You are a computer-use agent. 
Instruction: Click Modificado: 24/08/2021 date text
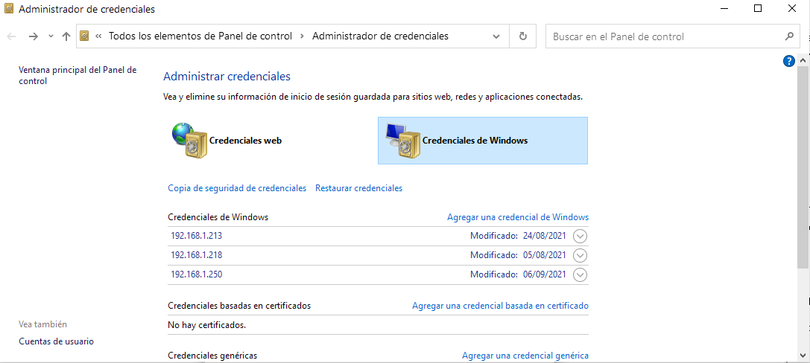click(518, 236)
